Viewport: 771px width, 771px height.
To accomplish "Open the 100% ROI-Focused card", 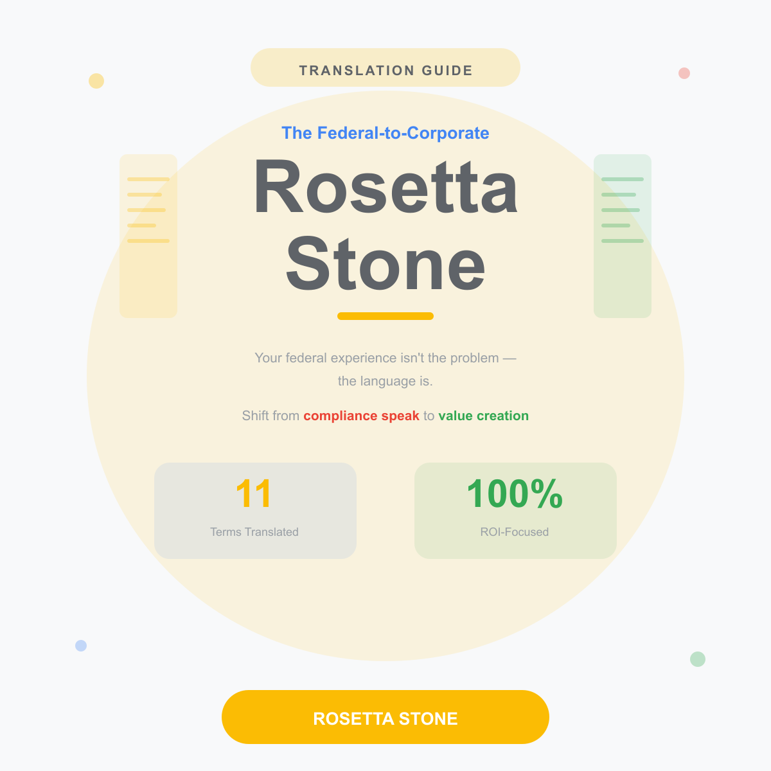I will coord(515,511).
